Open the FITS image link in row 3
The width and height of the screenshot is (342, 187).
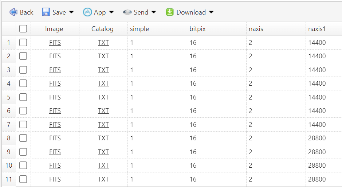tap(55, 70)
